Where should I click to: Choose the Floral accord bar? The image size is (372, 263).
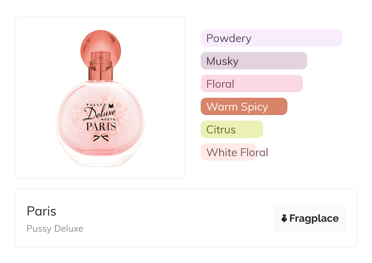(x=251, y=84)
